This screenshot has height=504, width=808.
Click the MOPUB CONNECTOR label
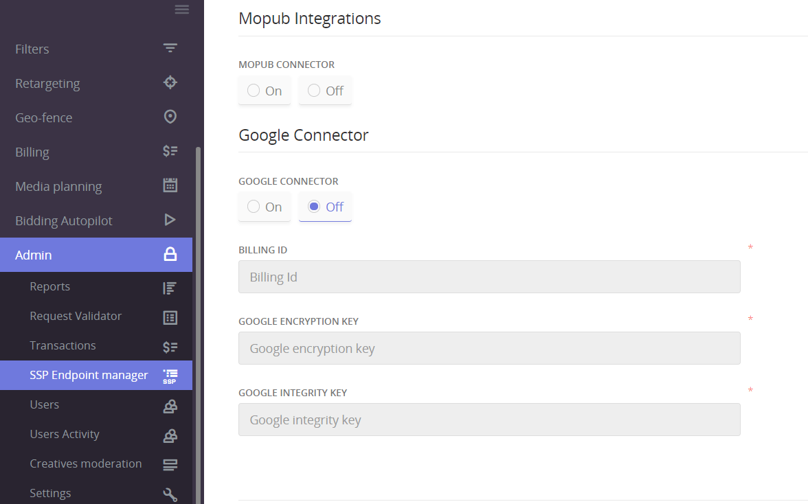pos(287,65)
